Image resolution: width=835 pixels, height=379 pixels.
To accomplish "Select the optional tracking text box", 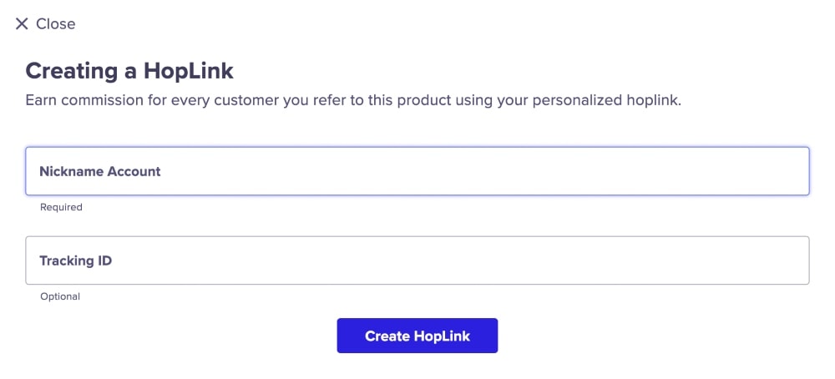I will click(x=417, y=260).
